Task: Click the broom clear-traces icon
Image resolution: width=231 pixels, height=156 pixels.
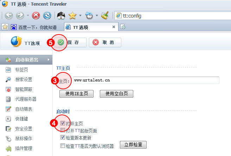Action: click(105, 15)
